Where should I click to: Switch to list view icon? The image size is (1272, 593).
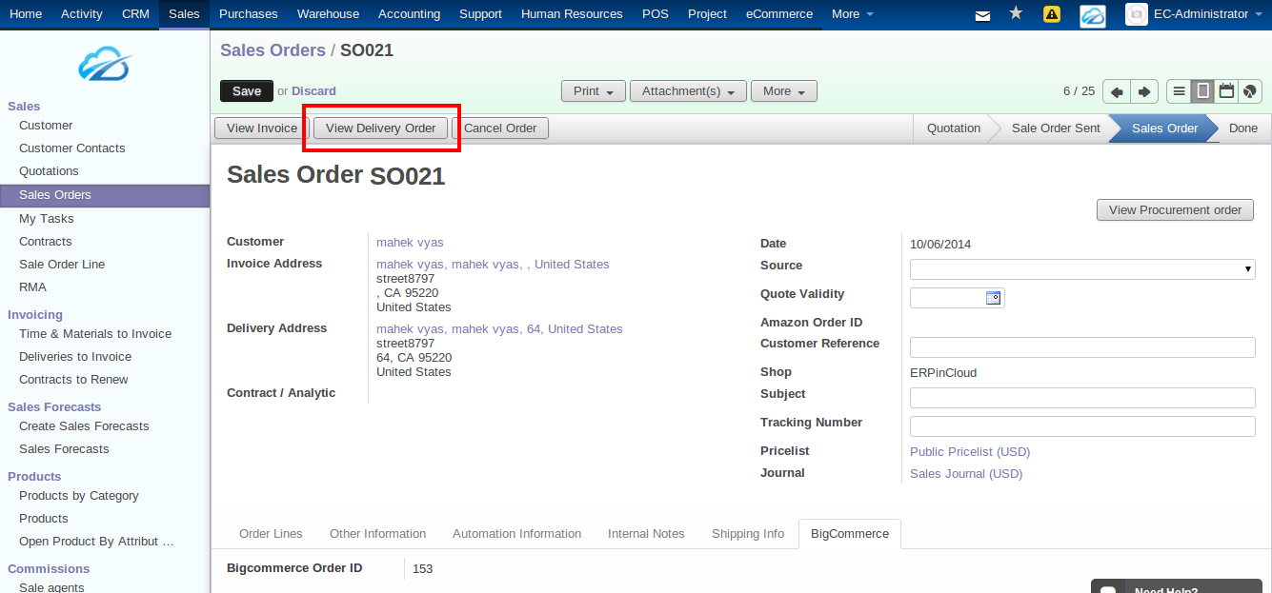point(1179,90)
